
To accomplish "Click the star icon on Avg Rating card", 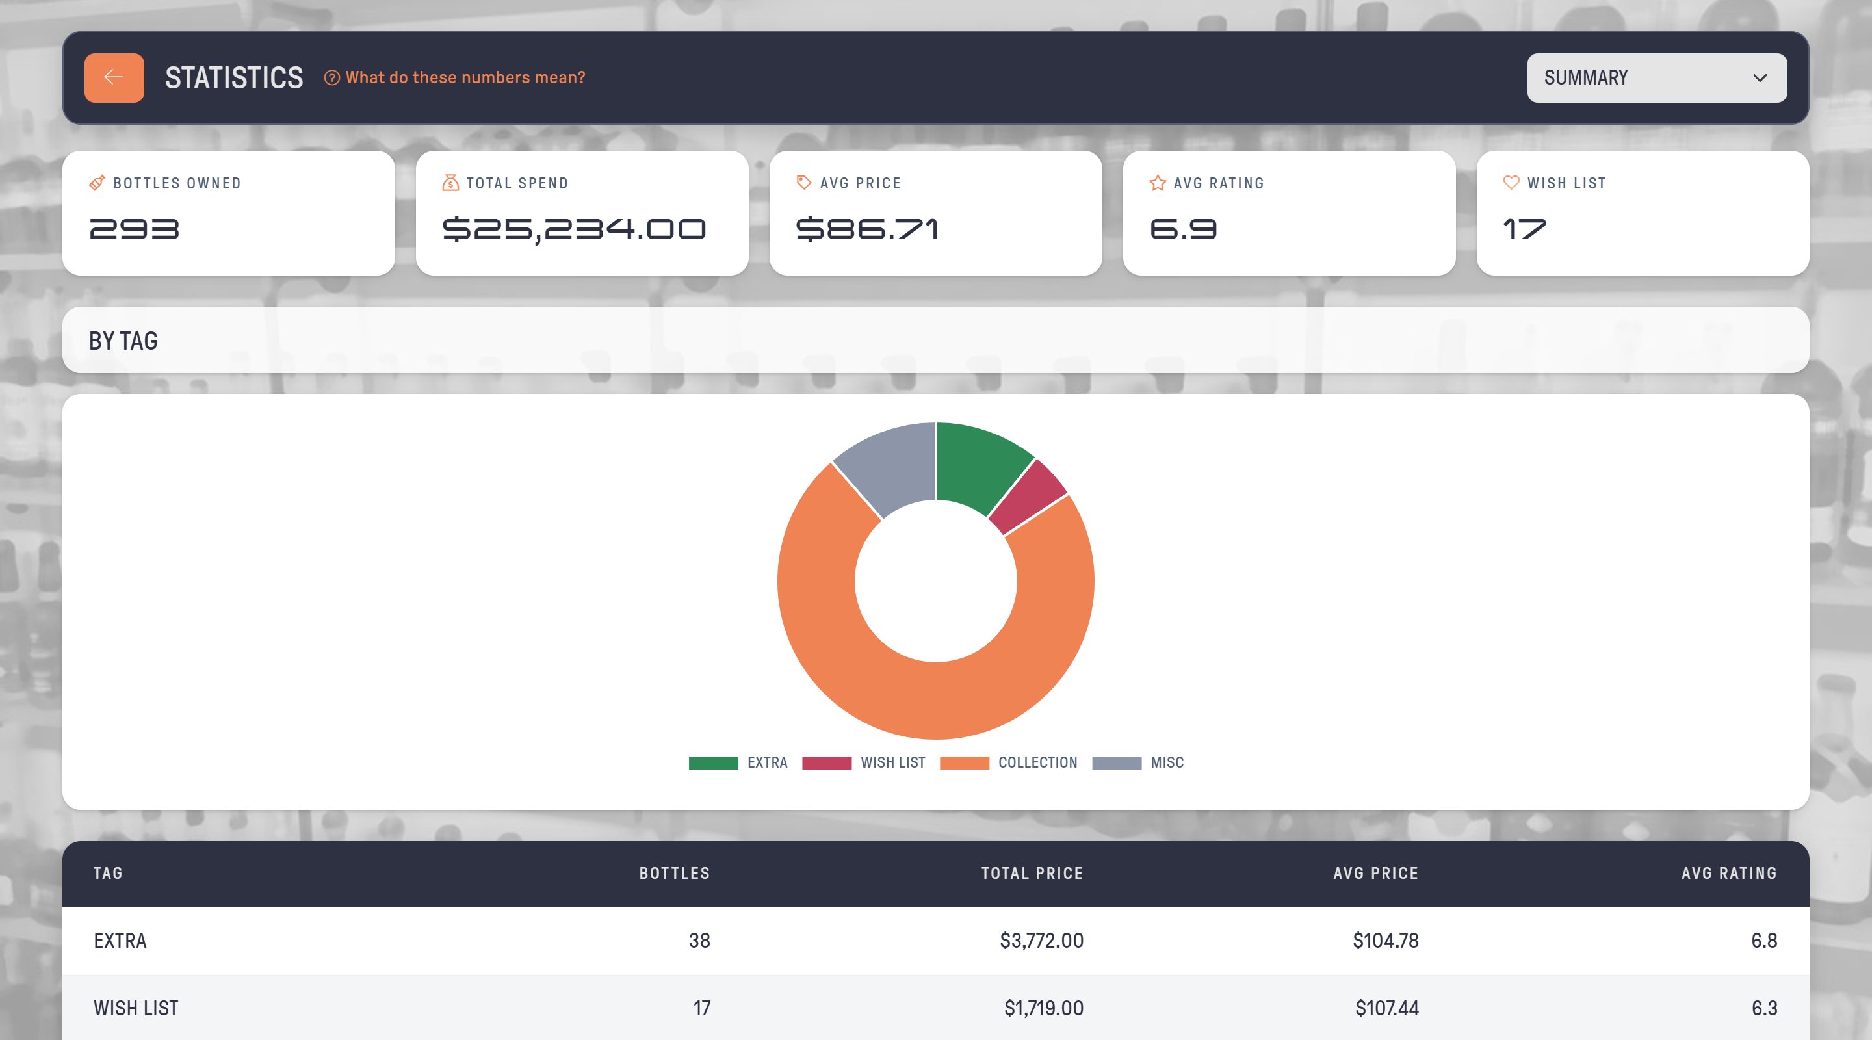I will click(1158, 183).
